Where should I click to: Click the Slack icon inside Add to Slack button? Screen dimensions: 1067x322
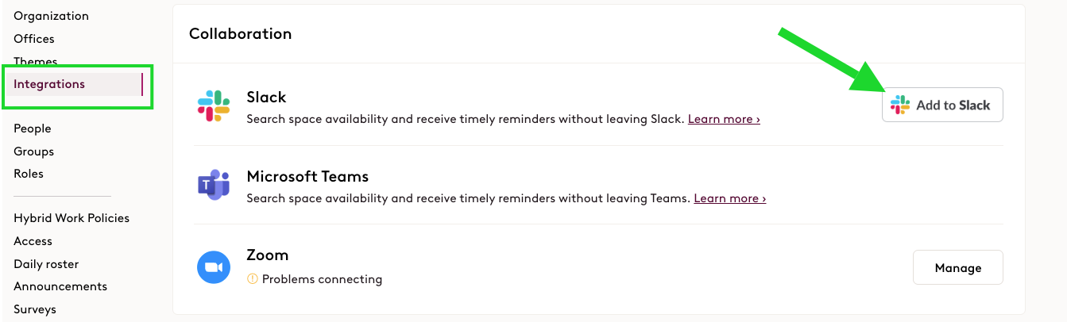900,105
